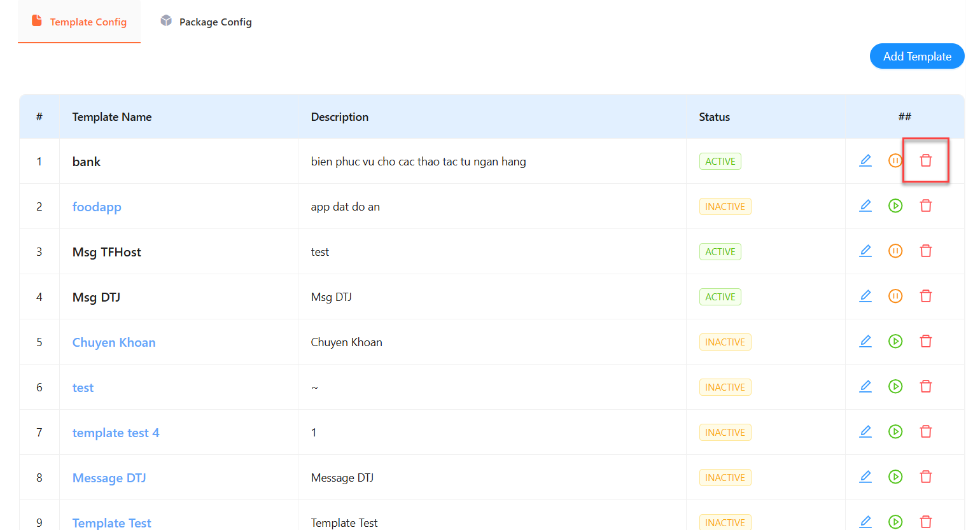Deactivate the Msg TFHost template
This screenshot has height=530, width=966.
[895, 251]
